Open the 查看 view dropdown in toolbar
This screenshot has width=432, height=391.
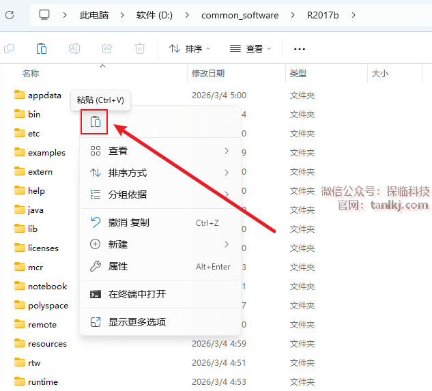coord(250,48)
